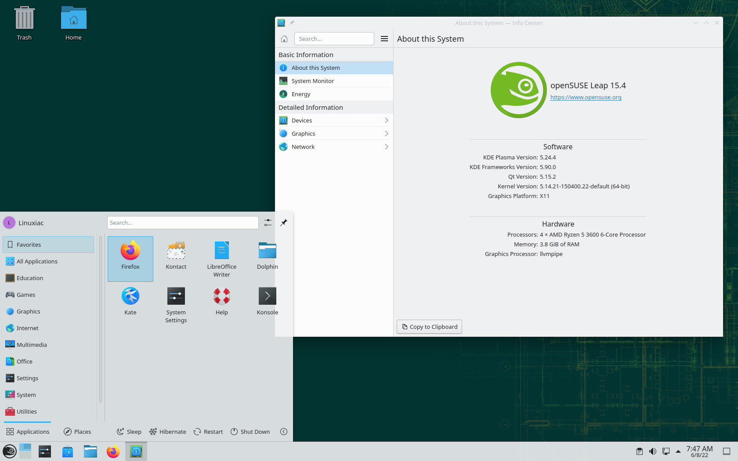Screen dimensions: 738x461
Task: Open the network tray icon
Action: point(666,451)
